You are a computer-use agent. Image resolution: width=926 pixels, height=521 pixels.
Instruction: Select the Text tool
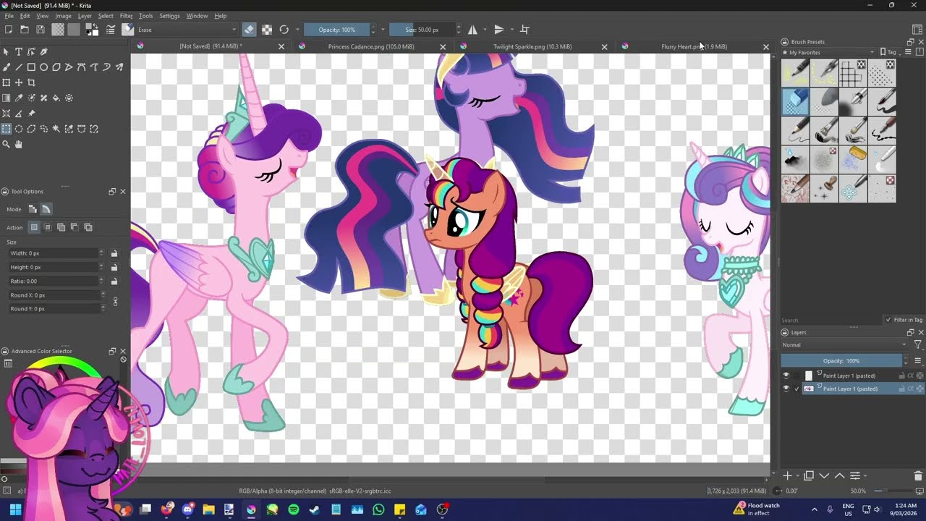tap(19, 51)
